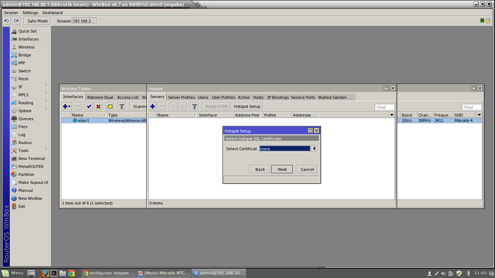Image resolution: width=495 pixels, height=278 pixels.
Task: Open Access List tab
Action: (x=128, y=97)
